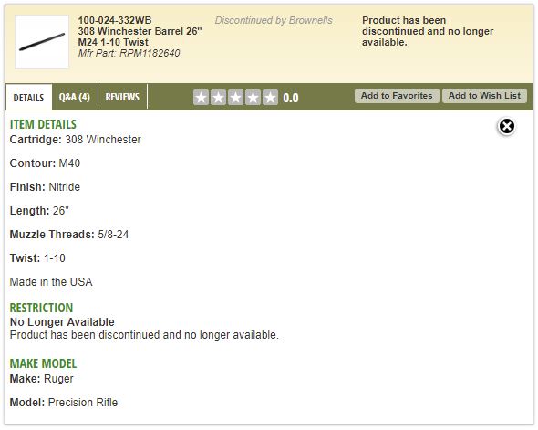Viewport: 538px width, 430px height.
Task: Add item to Wish List
Action: point(484,96)
